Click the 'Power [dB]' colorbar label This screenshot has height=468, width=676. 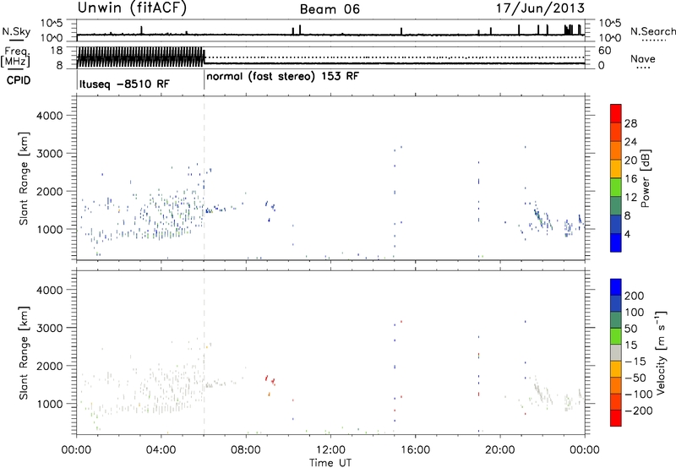(x=645, y=178)
